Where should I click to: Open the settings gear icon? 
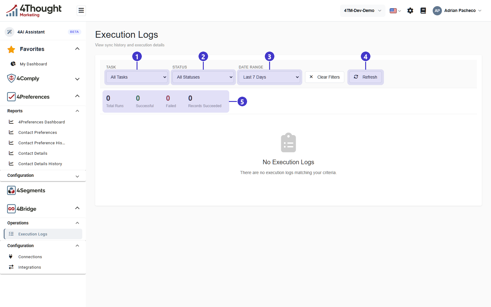(410, 11)
